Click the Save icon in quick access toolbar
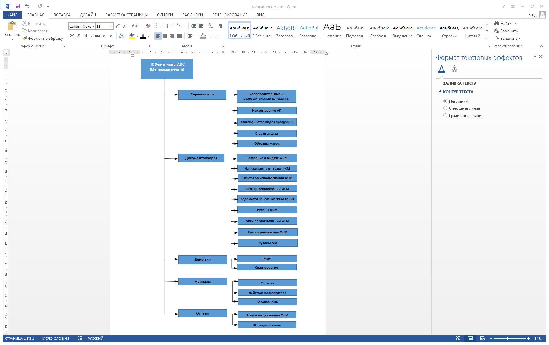This screenshot has height=345, width=549. tap(18, 6)
